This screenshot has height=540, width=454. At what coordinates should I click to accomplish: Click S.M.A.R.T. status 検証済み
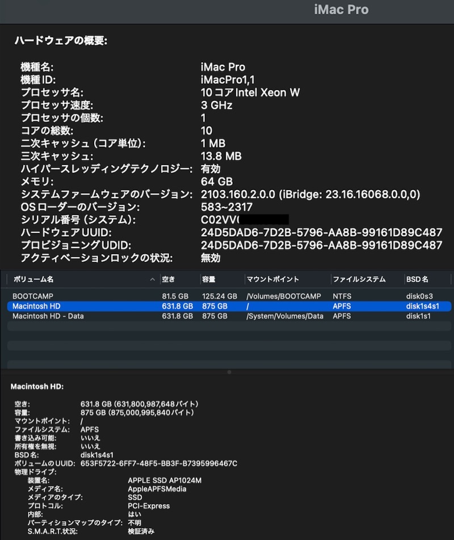[x=141, y=531]
